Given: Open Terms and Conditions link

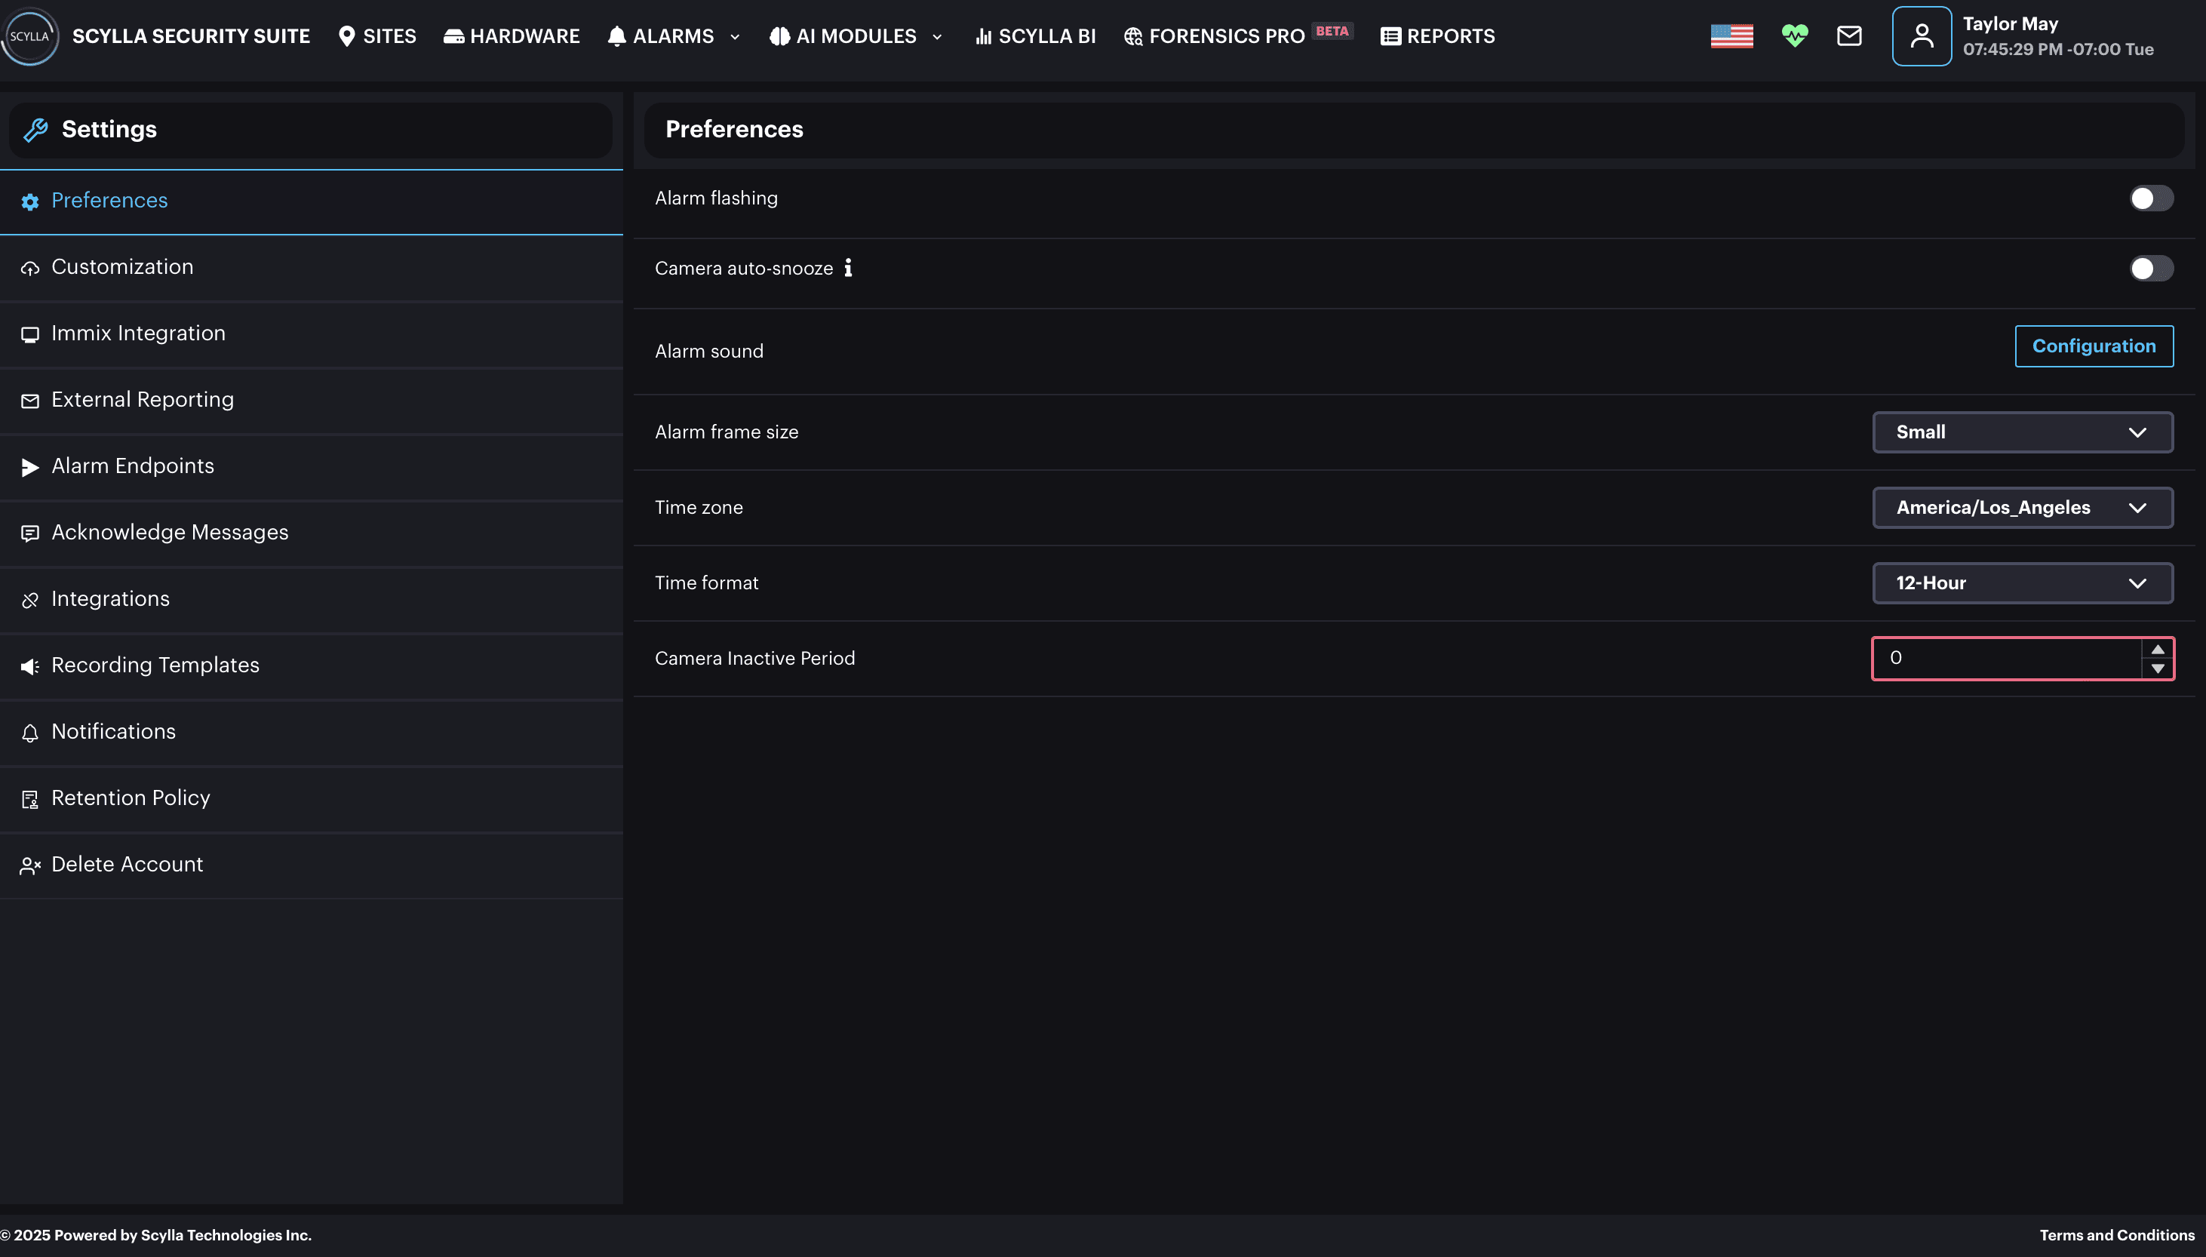Looking at the screenshot, I should (x=2116, y=1235).
